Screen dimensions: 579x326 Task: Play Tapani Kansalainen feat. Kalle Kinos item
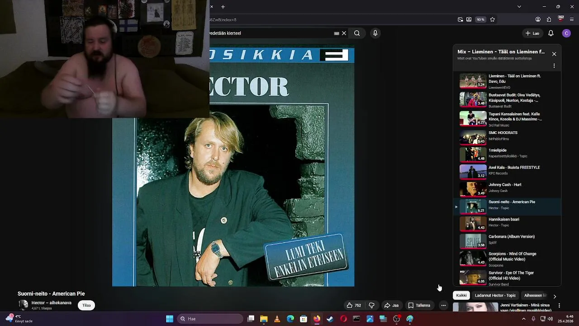pos(507,119)
